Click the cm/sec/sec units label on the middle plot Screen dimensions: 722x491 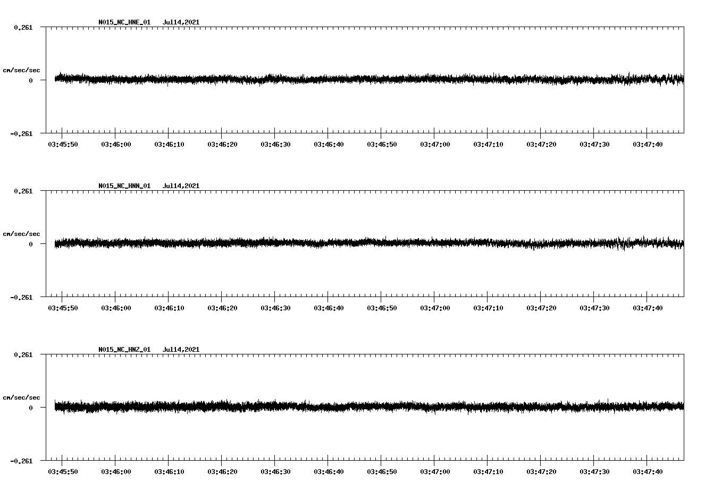tap(22, 233)
